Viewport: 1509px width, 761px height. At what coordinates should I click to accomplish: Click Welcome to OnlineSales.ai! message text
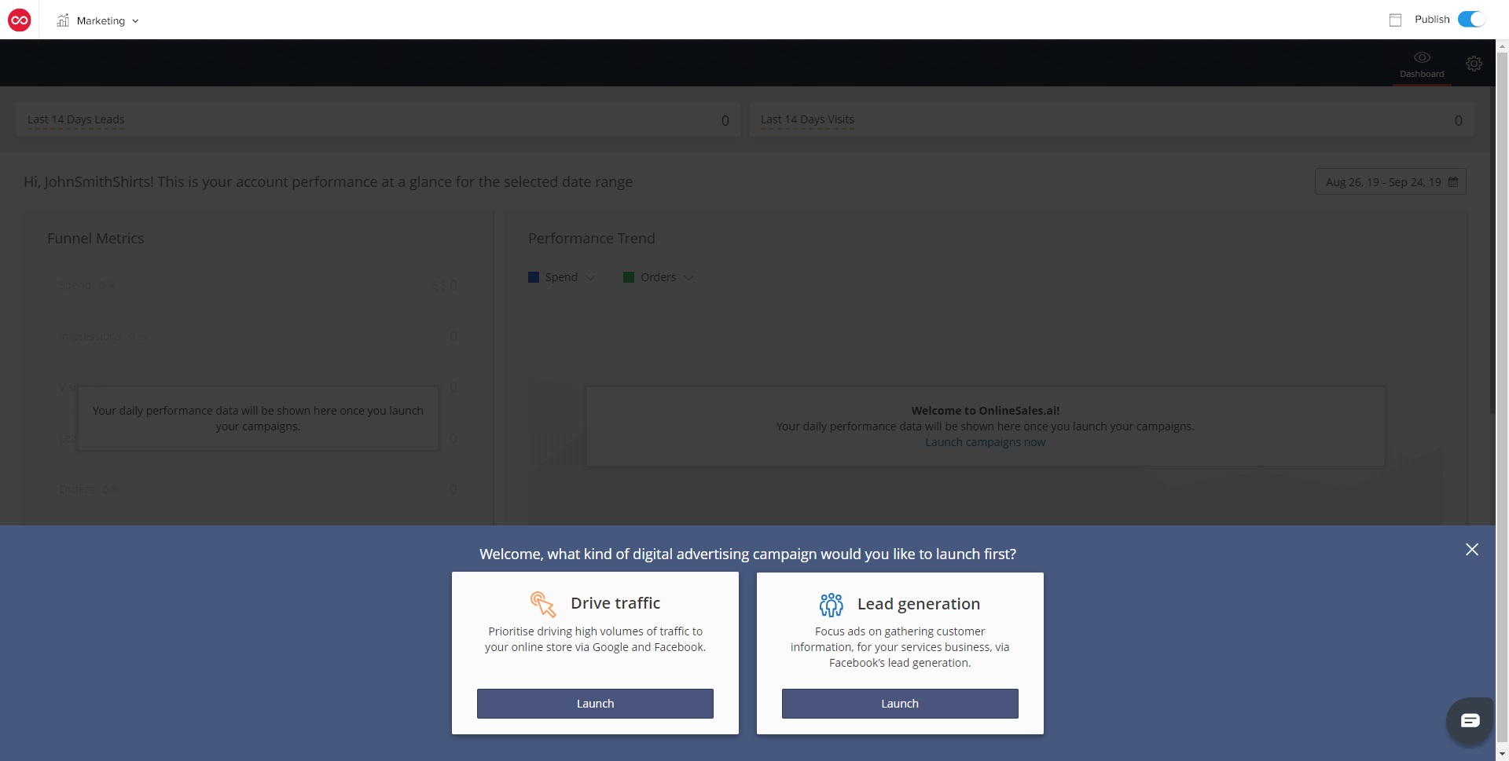click(986, 411)
